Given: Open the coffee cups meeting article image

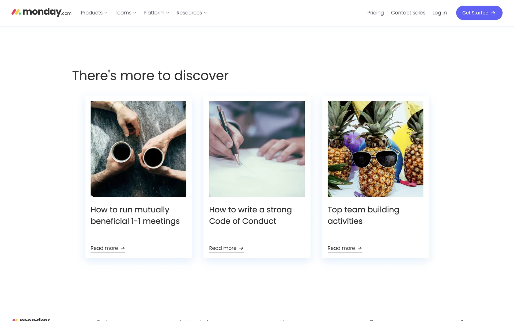Looking at the screenshot, I should click(x=138, y=149).
